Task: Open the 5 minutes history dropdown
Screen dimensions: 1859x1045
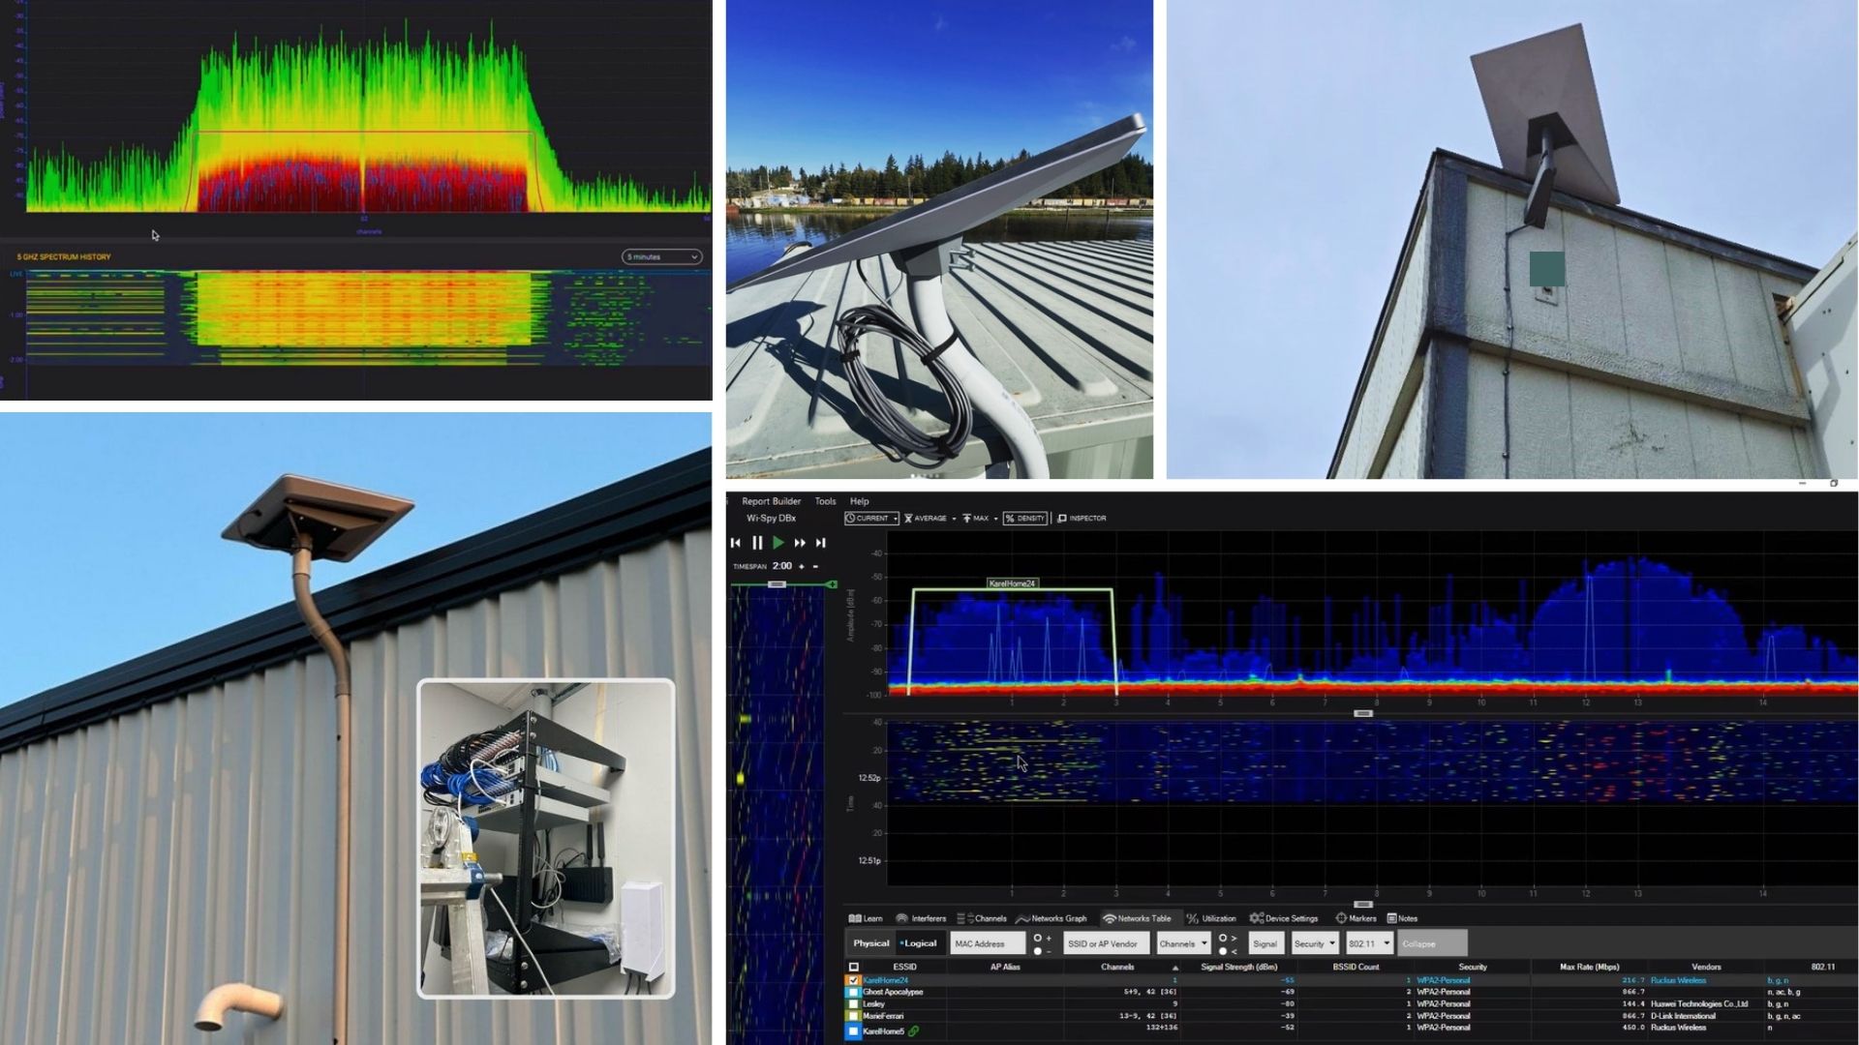Action: click(x=661, y=256)
